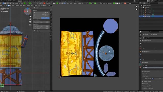Collapse the Vertex Groups panel
The width and height of the screenshot is (163, 92).
pos(146,41)
